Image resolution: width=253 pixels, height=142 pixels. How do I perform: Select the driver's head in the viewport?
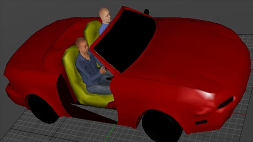82,44
